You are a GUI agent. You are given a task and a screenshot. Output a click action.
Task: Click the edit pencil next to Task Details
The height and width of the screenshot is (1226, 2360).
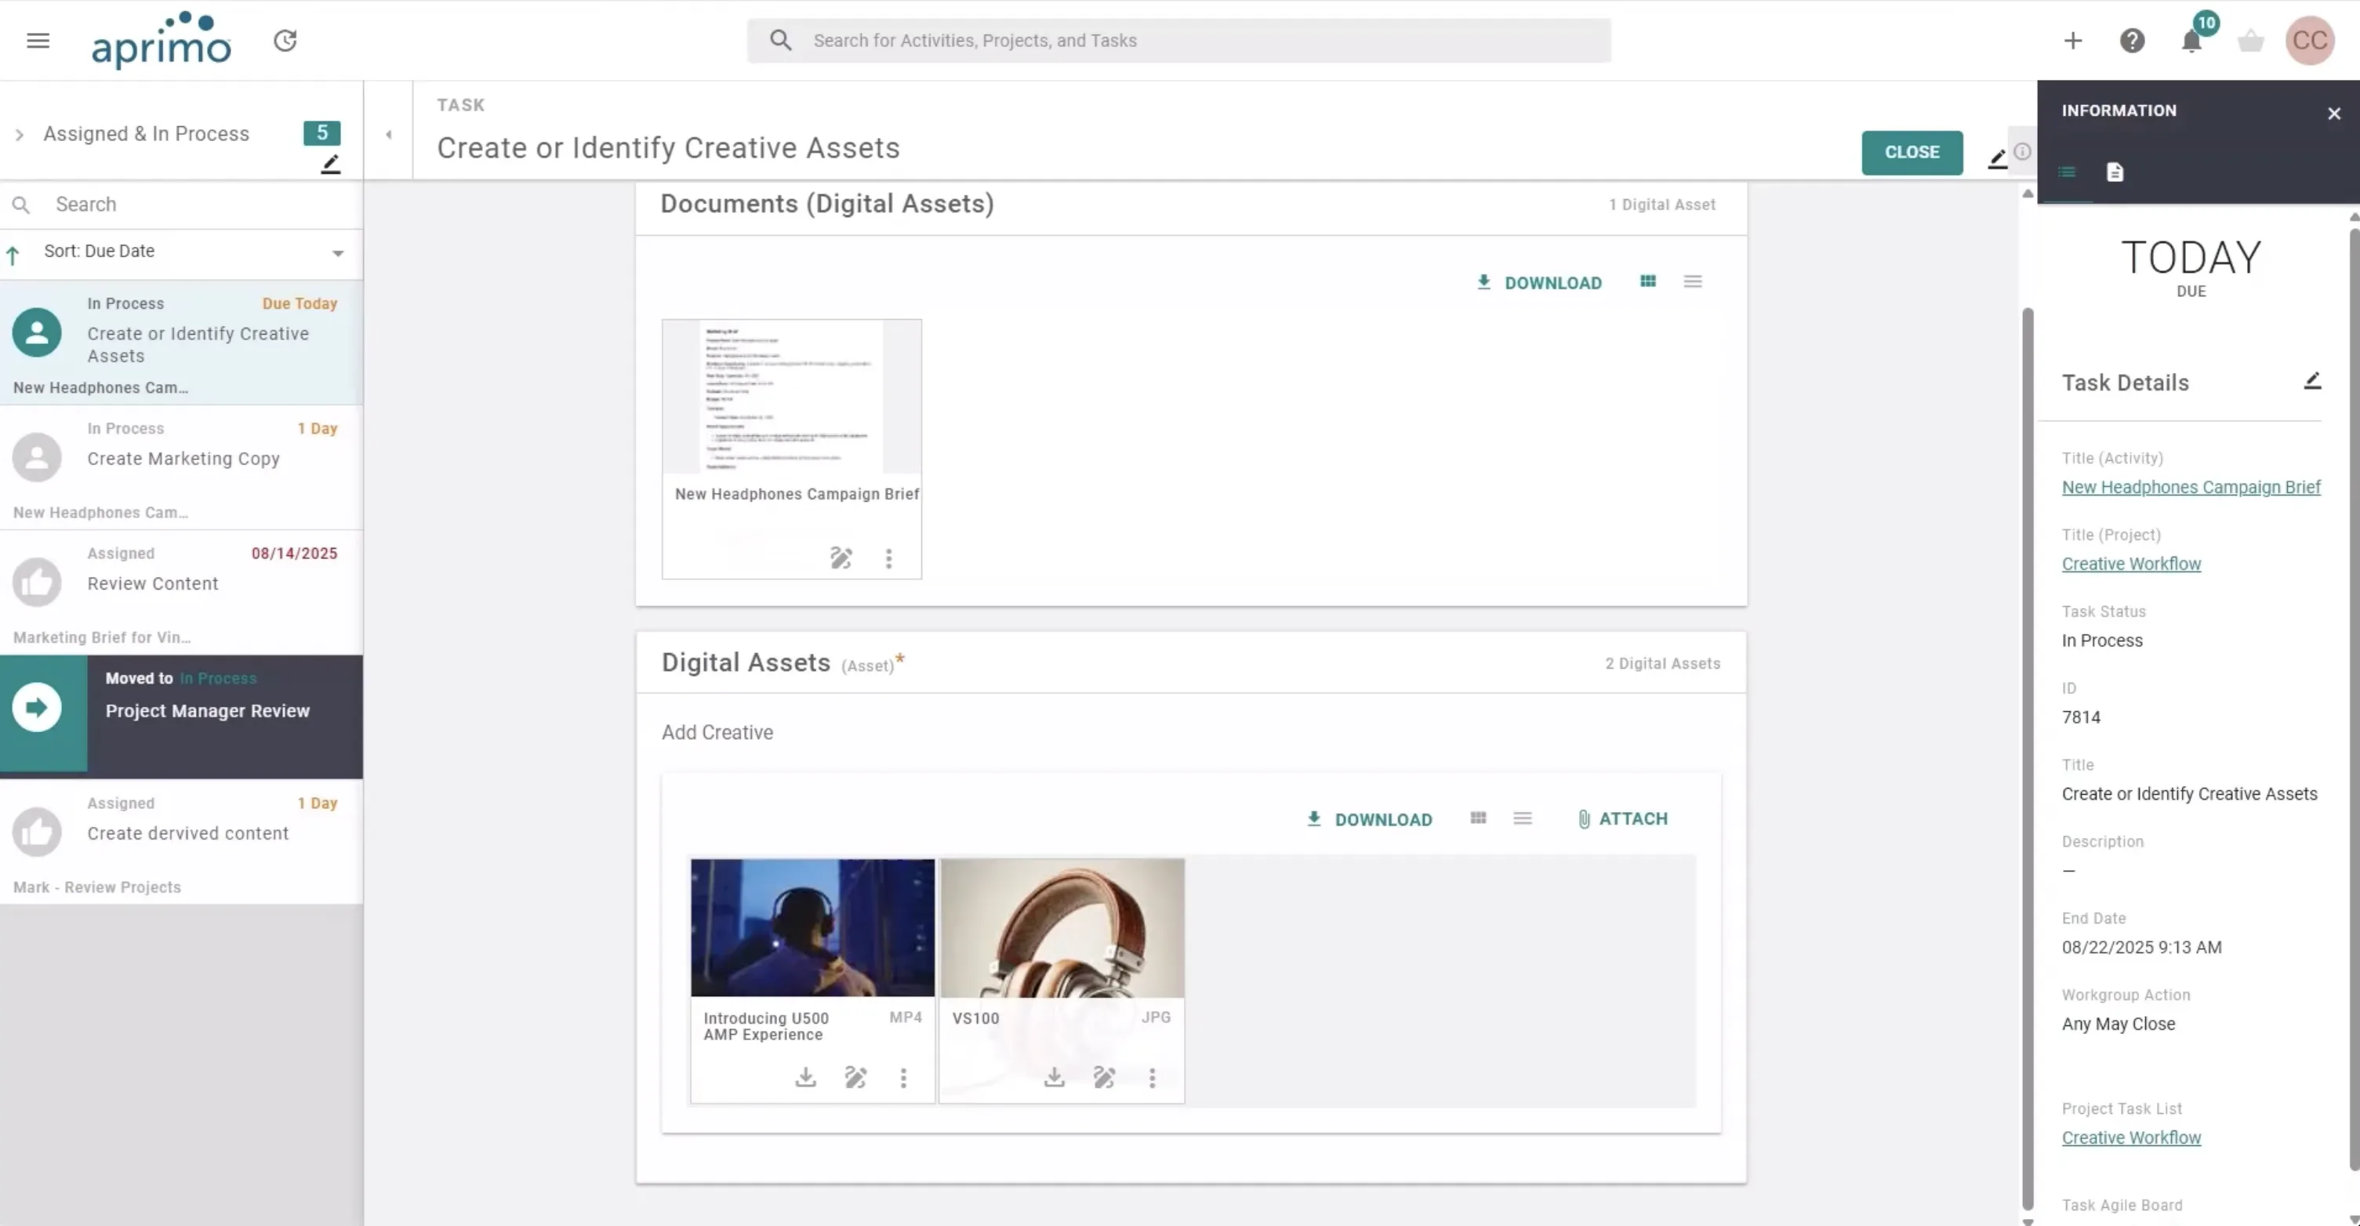pos(2311,381)
